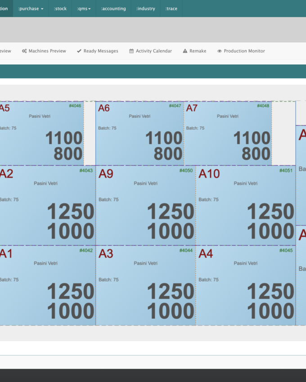Select the :industry menu item
306x382 pixels.
pos(146,9)
